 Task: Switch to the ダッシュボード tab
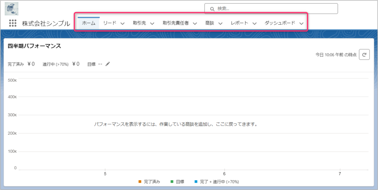pyautogui.click(x=280, y=23)
